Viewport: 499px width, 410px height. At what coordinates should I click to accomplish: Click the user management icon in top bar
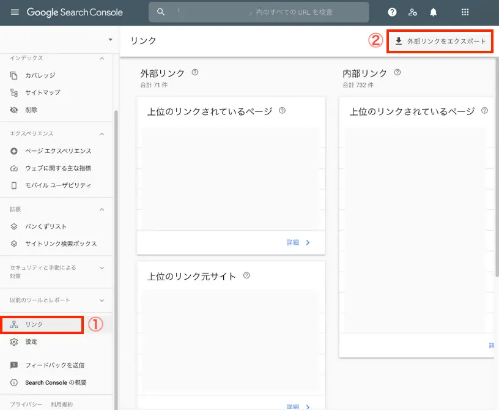(413, 12)
